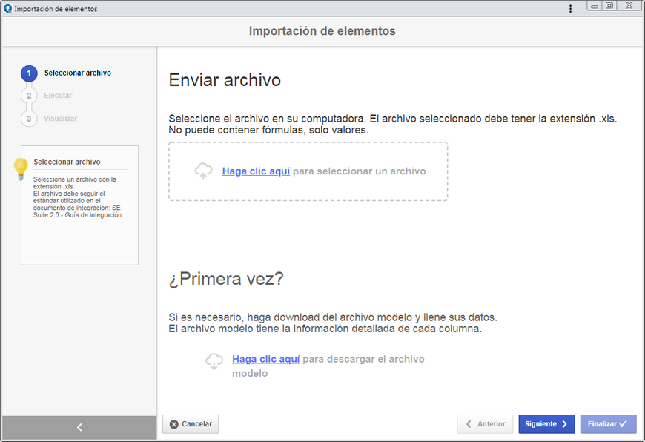Open the three-dot options menu
The height and width of the screenshot is (442, 645).
point(570,9)
